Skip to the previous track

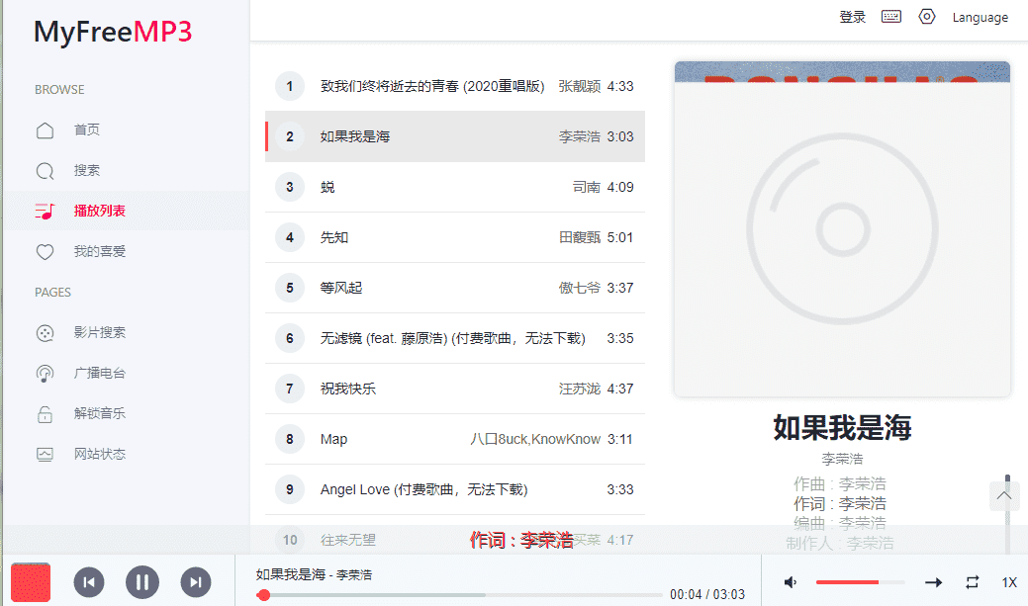(x=88, y=581)
